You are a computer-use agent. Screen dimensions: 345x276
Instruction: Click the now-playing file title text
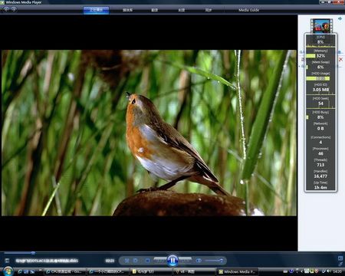click(x=47, y=261)
